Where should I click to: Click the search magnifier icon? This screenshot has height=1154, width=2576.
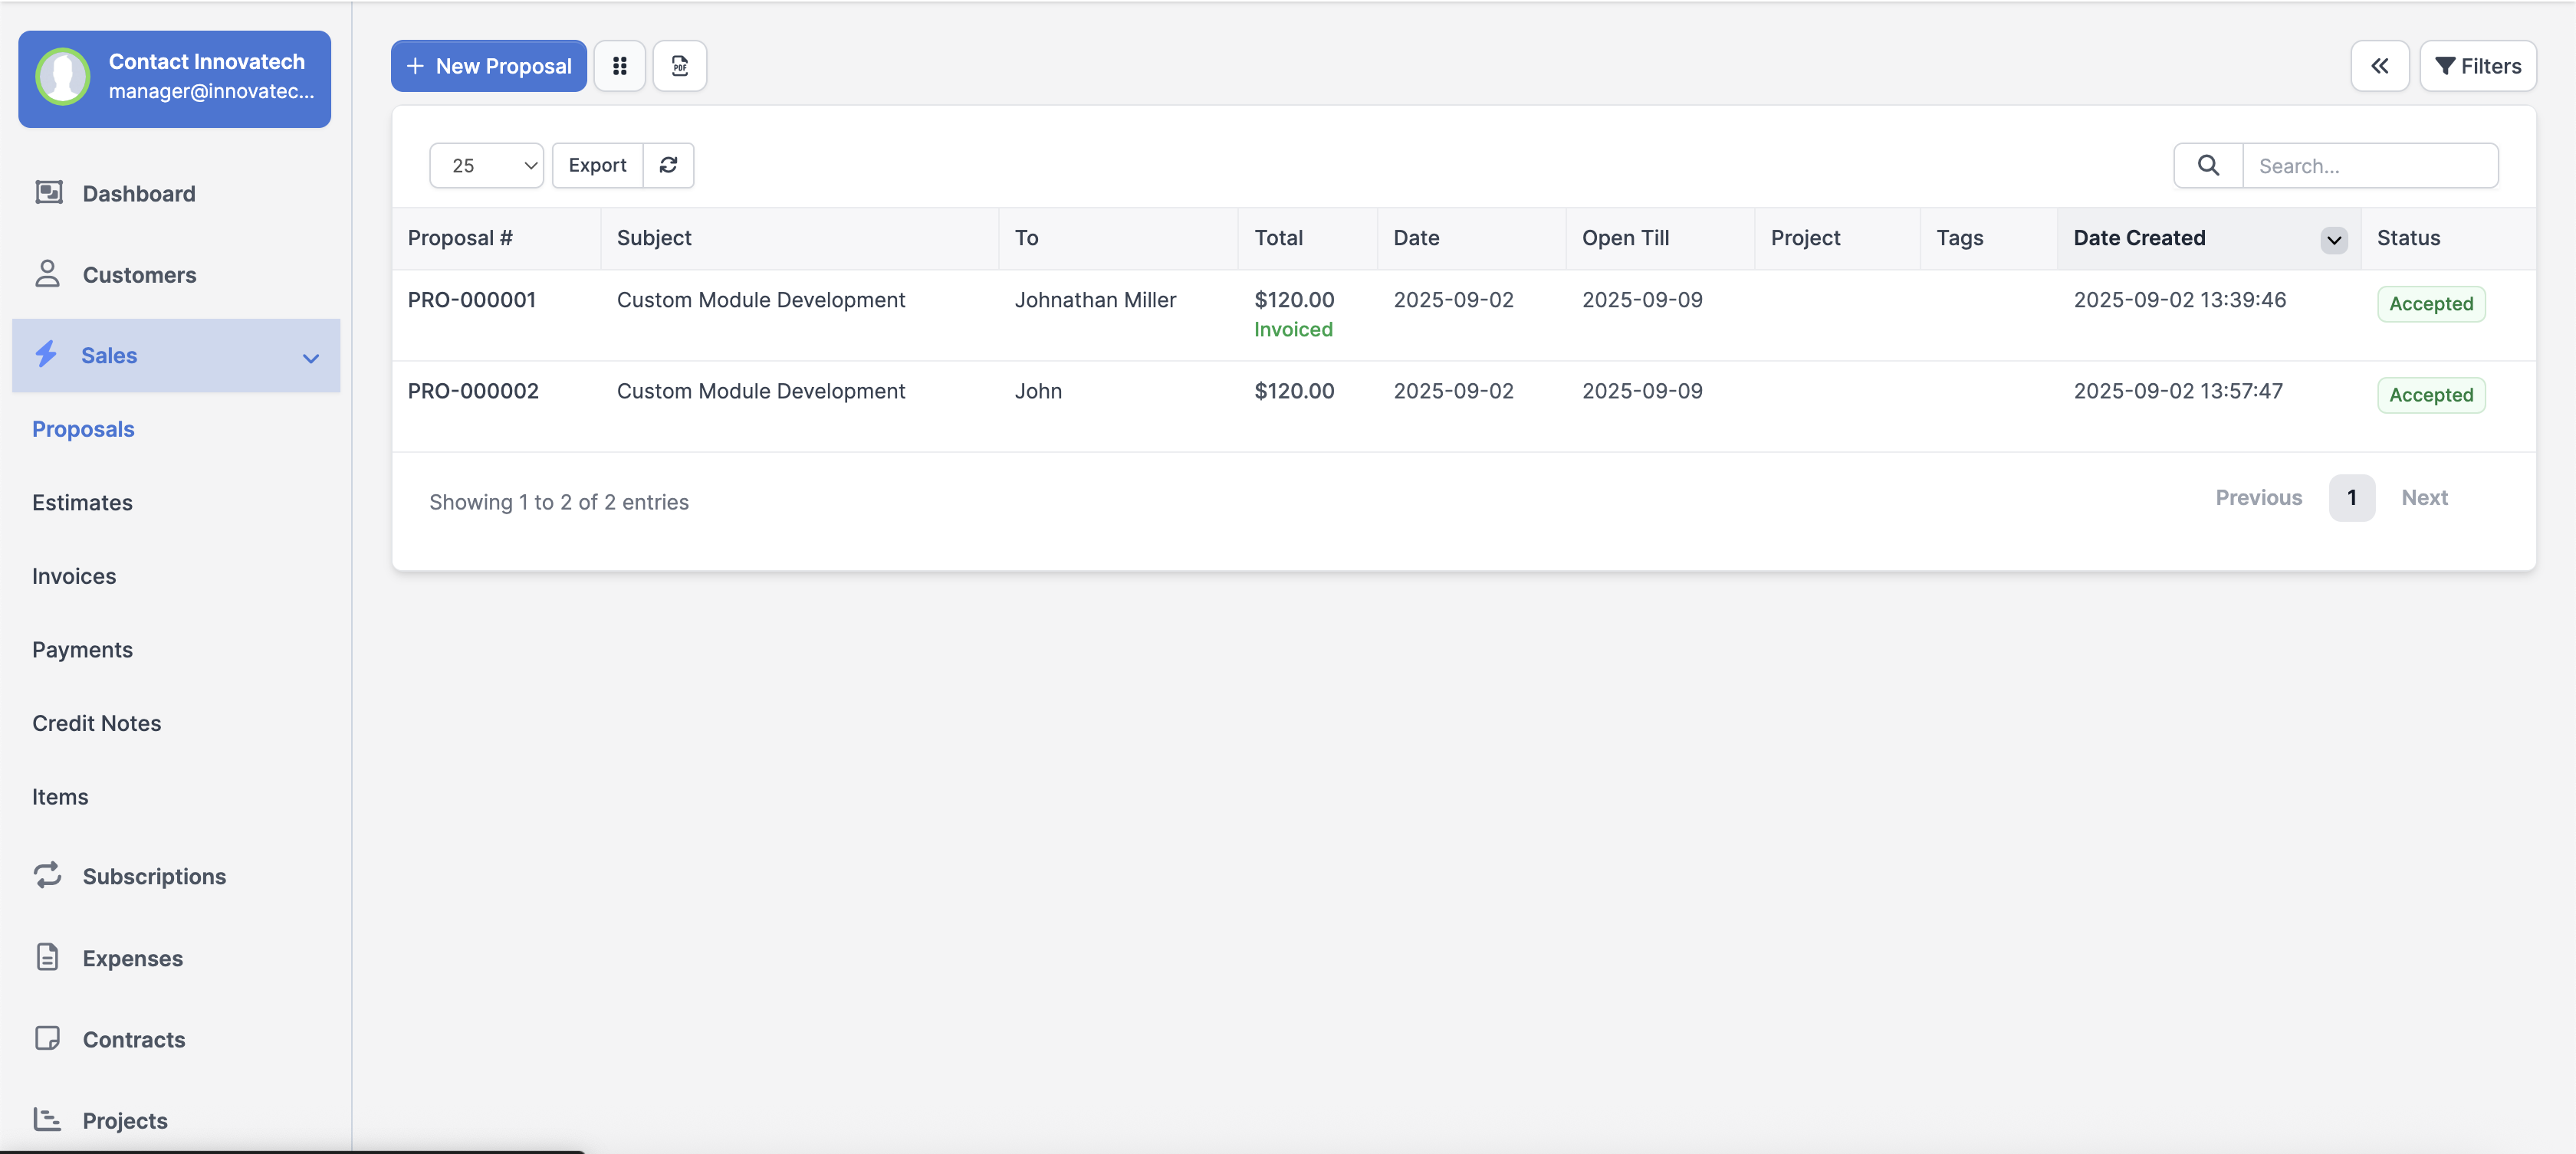(x=2208, y=165)
